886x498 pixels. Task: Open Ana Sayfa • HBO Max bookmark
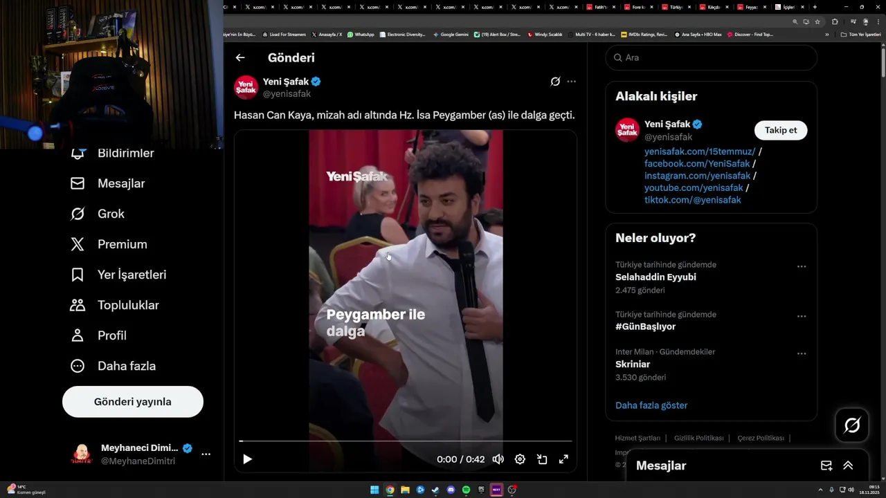tap(698, 35)
